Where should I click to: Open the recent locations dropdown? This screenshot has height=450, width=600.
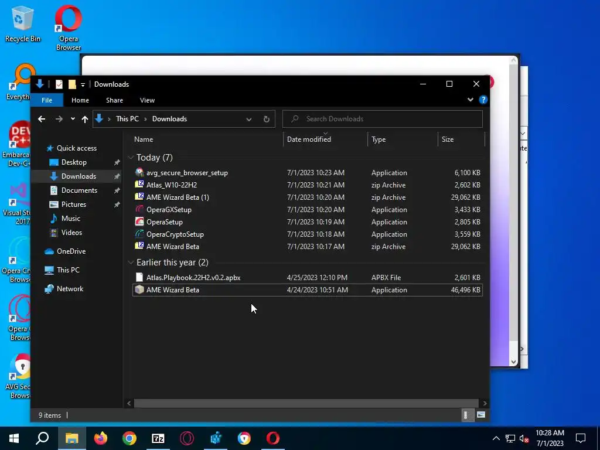tap(73, 119)
